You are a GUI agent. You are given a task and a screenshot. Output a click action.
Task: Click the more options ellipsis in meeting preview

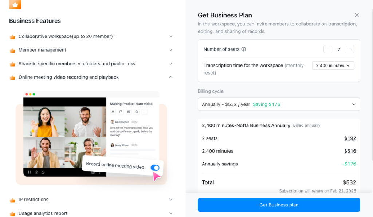coord(145,112)
